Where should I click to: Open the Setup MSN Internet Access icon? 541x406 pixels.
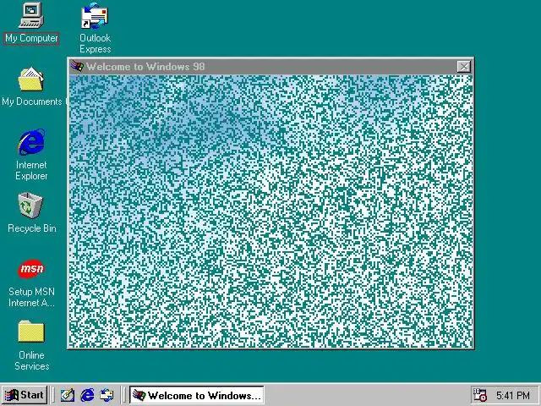(31, 269)
